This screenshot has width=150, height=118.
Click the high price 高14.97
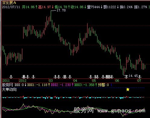44,7
